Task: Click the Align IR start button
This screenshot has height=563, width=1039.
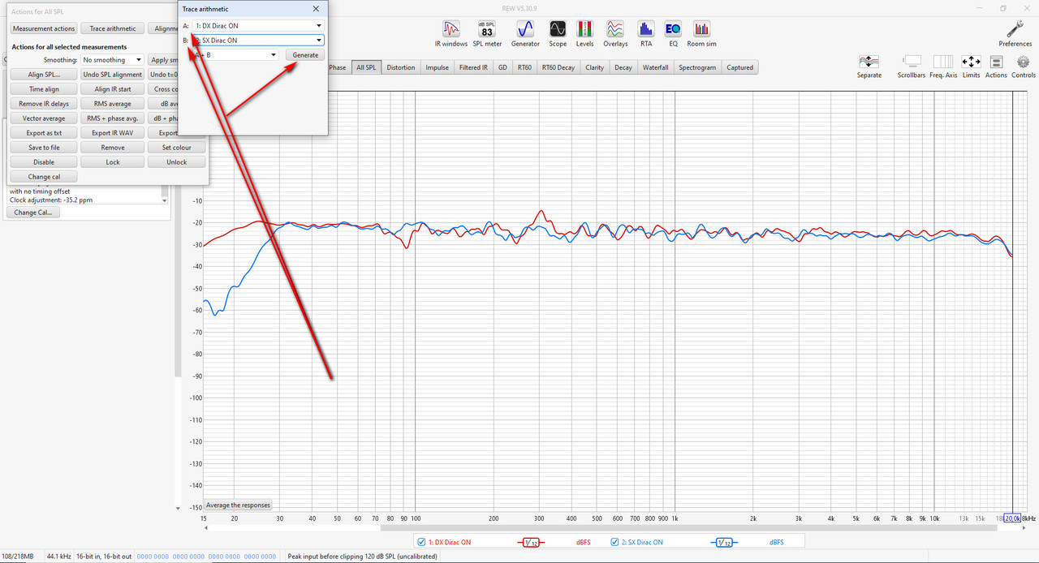Action: [113, 89]
